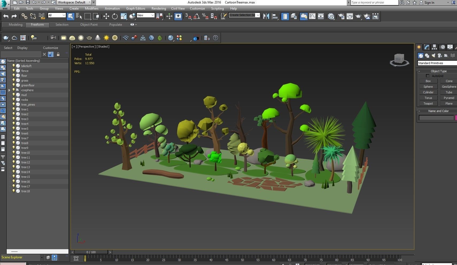Open the Create Selection Set dropdown
Viewport: 457px width, 265px height.
244,15
